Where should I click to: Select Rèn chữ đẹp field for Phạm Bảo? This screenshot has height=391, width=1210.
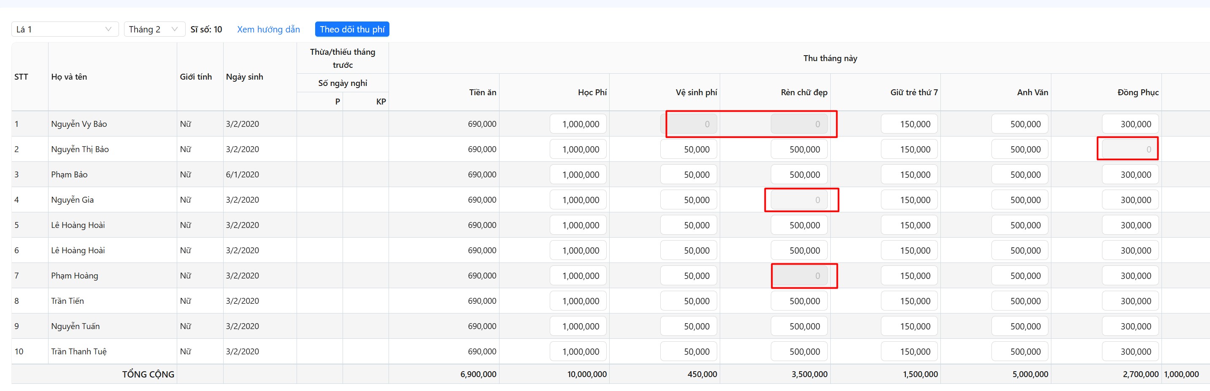coord(799,175)
